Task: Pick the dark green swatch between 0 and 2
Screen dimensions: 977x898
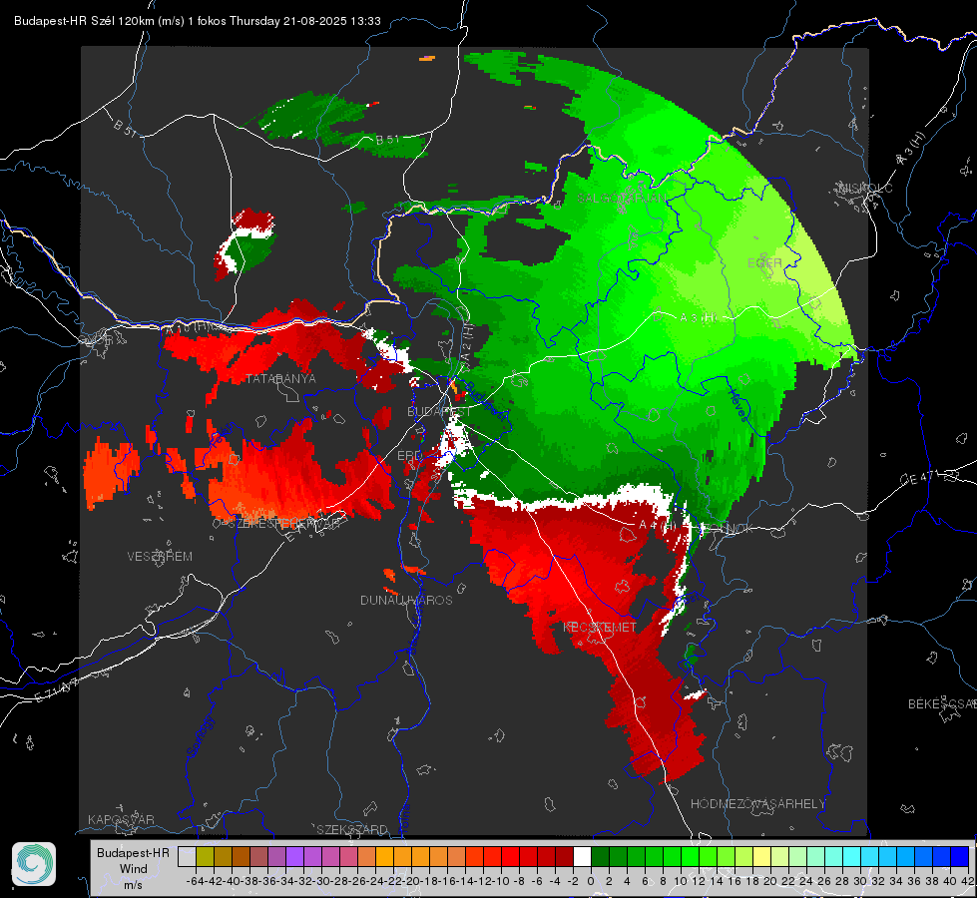Action: (x=600, y=856)
